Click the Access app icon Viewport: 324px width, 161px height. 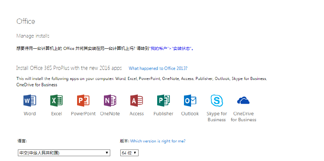[x=137, y=100]
